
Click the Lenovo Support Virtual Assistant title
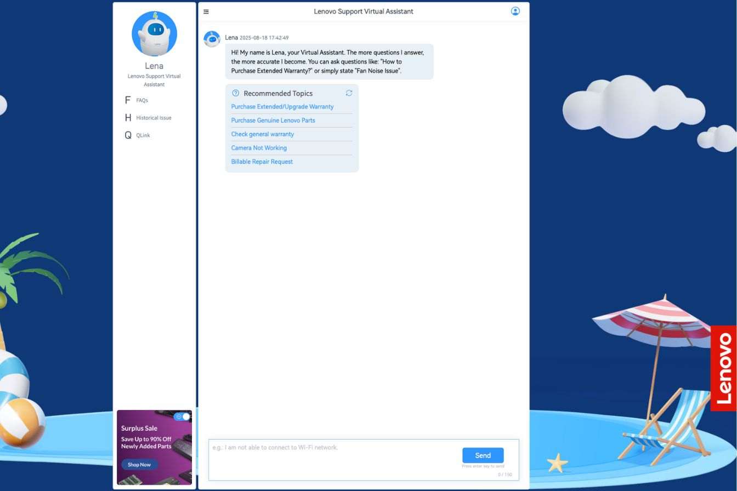tap(364, 12)
